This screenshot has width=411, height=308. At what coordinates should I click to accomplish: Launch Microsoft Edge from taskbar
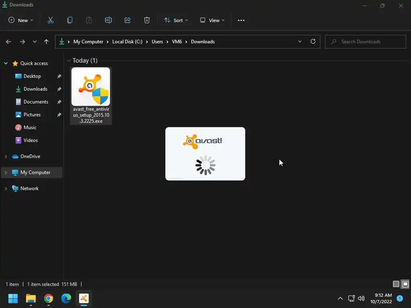(66, 298)
